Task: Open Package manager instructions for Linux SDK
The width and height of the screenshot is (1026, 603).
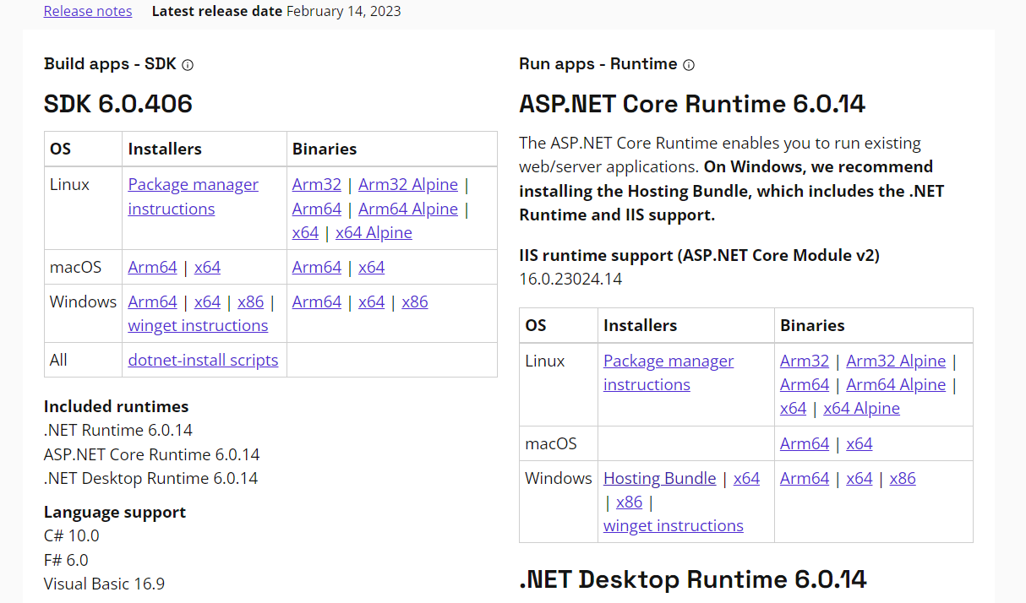Action: (x=193, y=184)
